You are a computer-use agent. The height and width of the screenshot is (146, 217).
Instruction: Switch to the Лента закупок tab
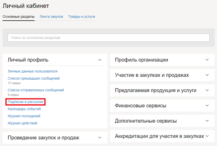(51, 17)
